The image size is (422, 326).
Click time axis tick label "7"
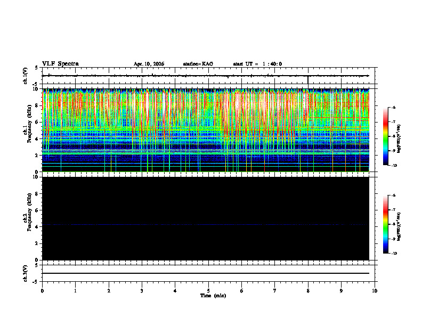click(275, 291)
